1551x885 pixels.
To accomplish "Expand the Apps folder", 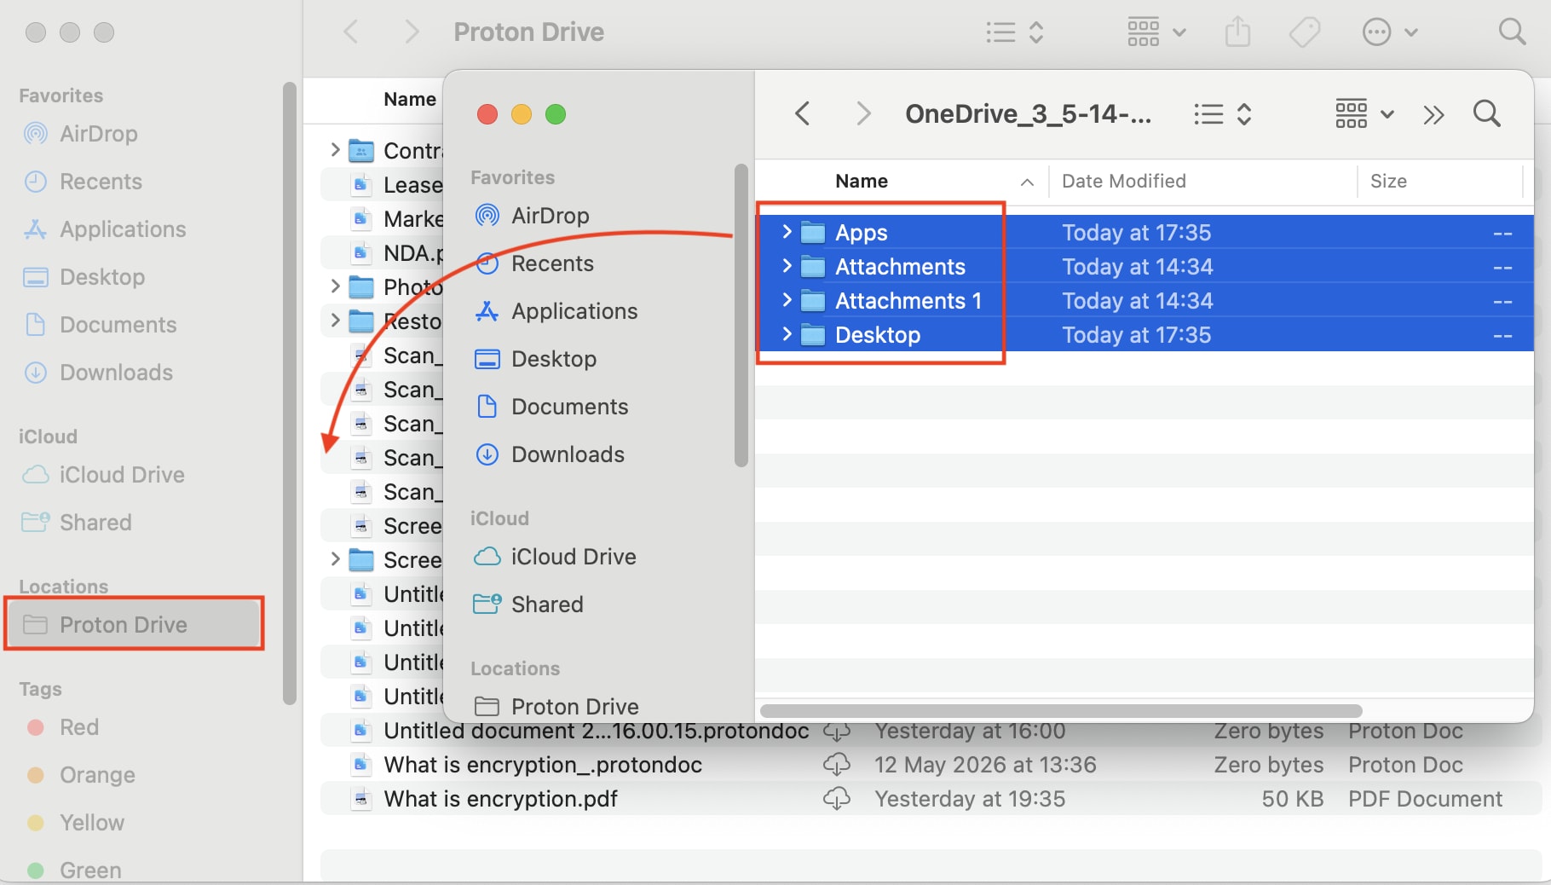I will coord(787,232).
